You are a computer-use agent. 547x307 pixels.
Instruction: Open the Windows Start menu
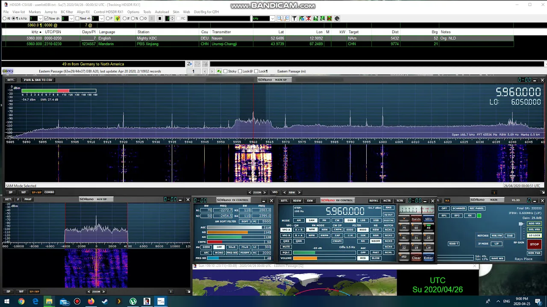click(7, 301)
